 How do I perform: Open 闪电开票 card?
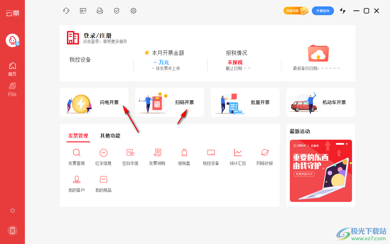point(94,102)
